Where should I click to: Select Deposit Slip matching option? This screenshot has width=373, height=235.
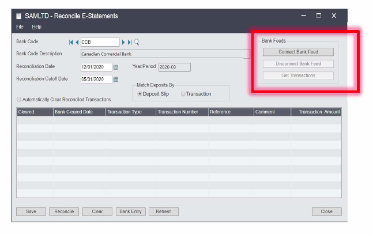(x=140, y=93)
